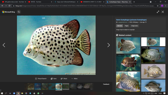Start Visual Search on this image
The image size is (168, 95).
41,79
